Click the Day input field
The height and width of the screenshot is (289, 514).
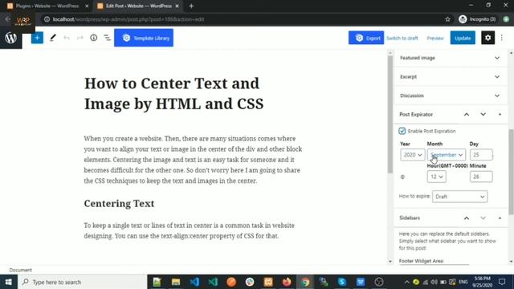(x=481, y=155)
